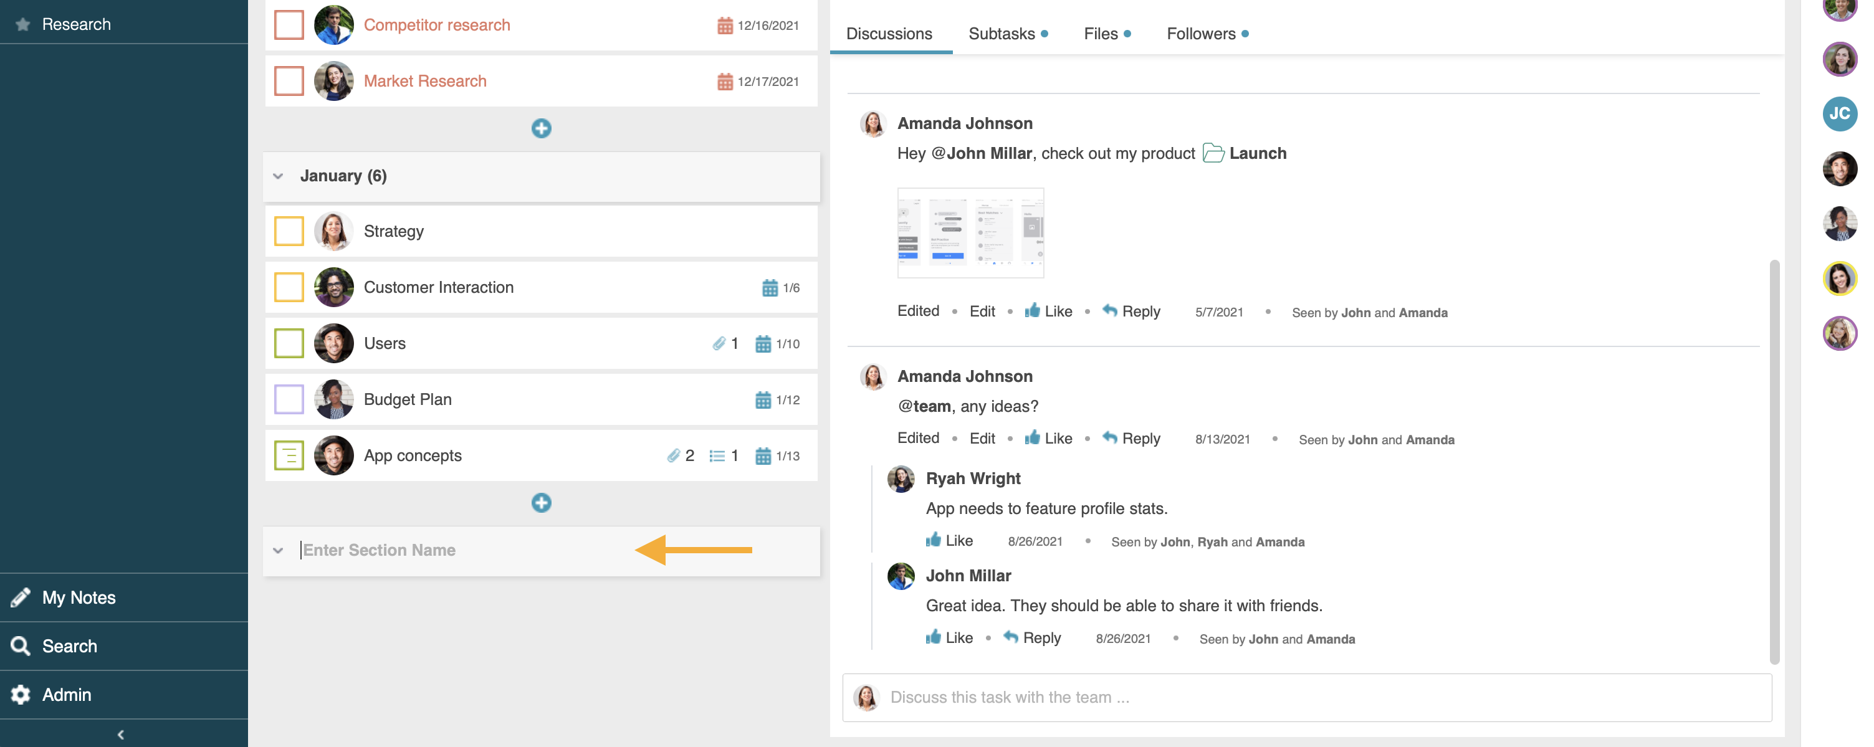Image resolution: width=1874 pixels, height=747 pixels.
Task: Open the Launch folder icon link
Action: pyautogui.click(x=1213, y=153)
